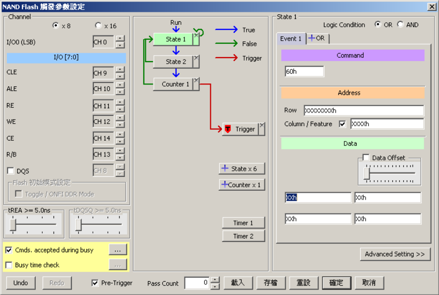The image size is (439, 295).
Task: Click the I/O [7:0] blue bar
Action: [66, 58]
